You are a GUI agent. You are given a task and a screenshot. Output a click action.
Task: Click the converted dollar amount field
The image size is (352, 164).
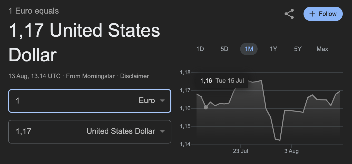click(38, 131)
